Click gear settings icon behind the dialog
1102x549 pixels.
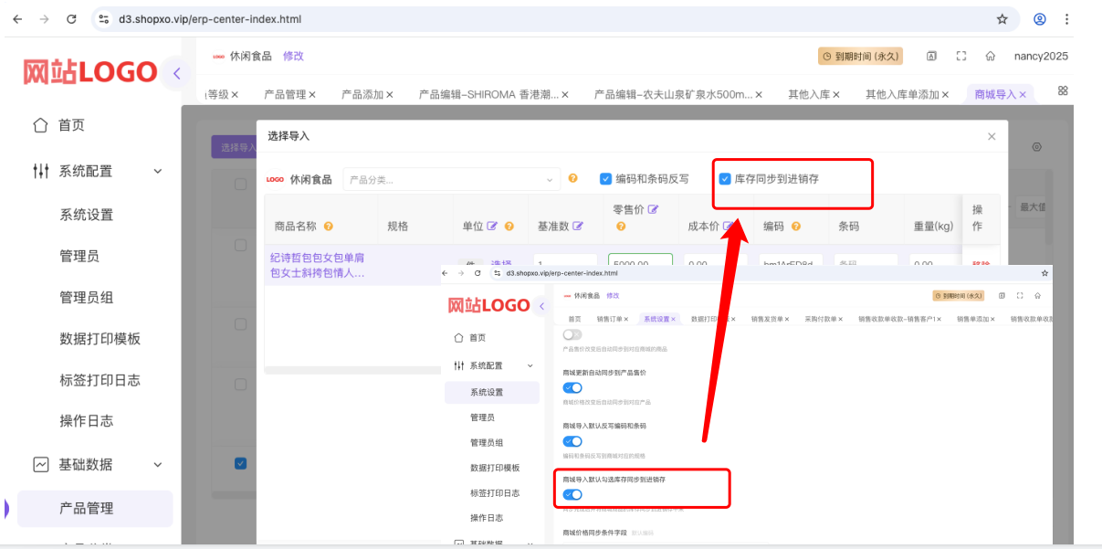1036,147
